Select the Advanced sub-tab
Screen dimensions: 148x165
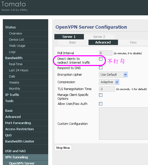tap(103, 42)
